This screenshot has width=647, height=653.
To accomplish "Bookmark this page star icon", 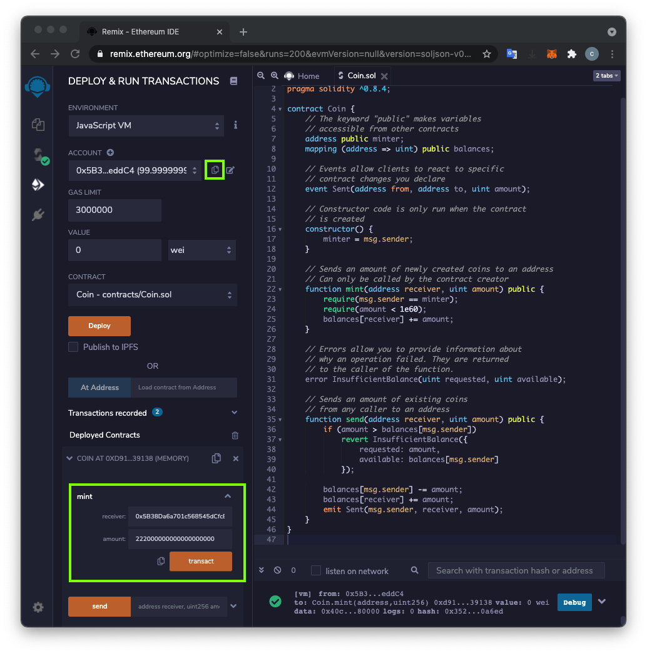I will click(x=486, y=54).
